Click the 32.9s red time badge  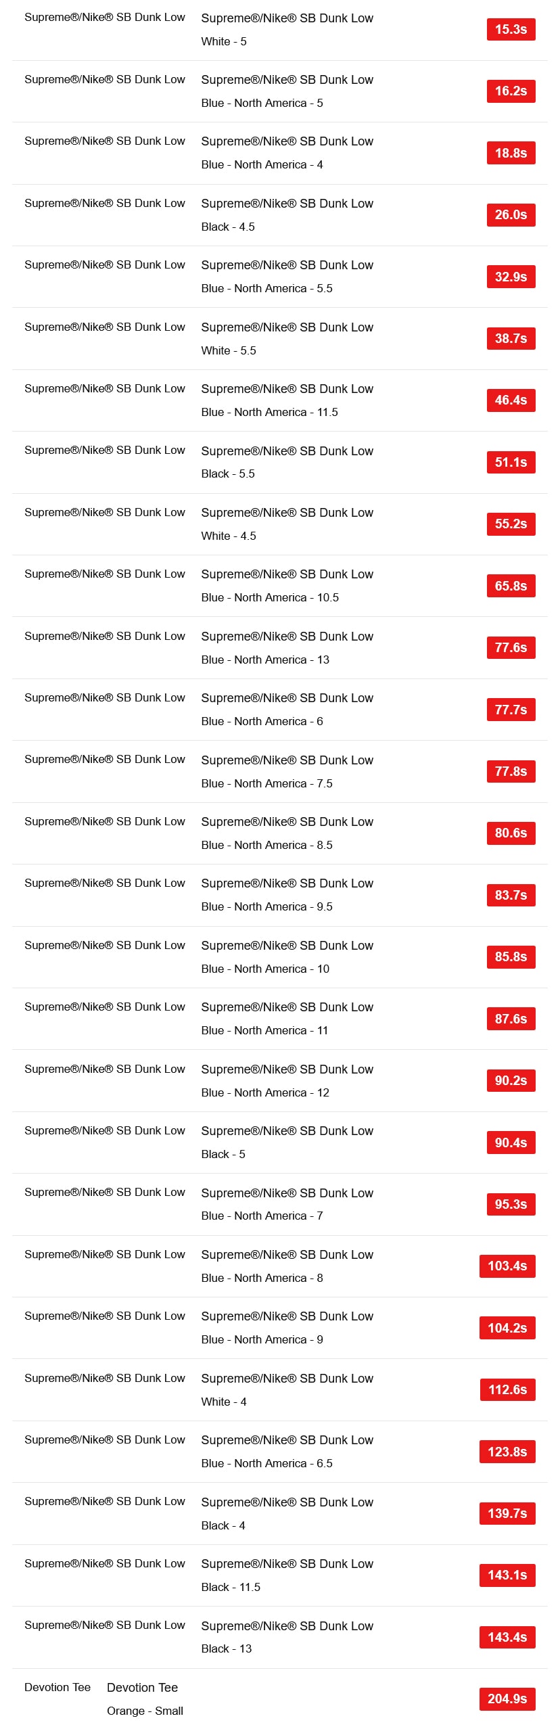[x=511, y=277]
